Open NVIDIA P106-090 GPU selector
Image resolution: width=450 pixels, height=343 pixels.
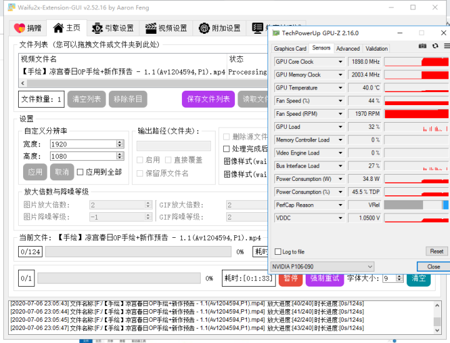[322, 267]
